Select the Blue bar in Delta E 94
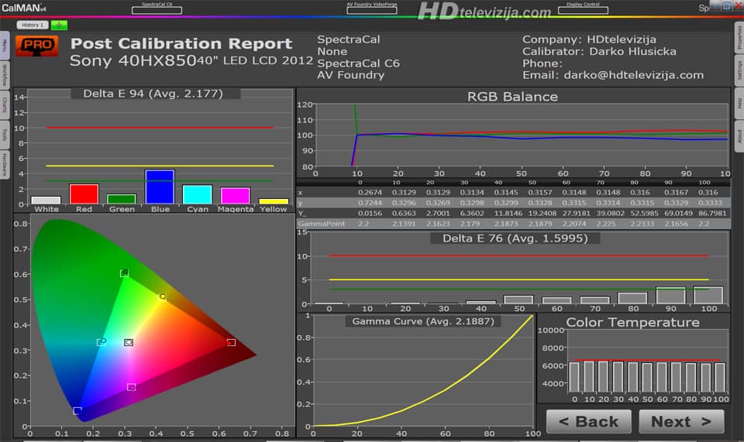Image resolution: width=744 pixels, height=442 pixels. 160,187
